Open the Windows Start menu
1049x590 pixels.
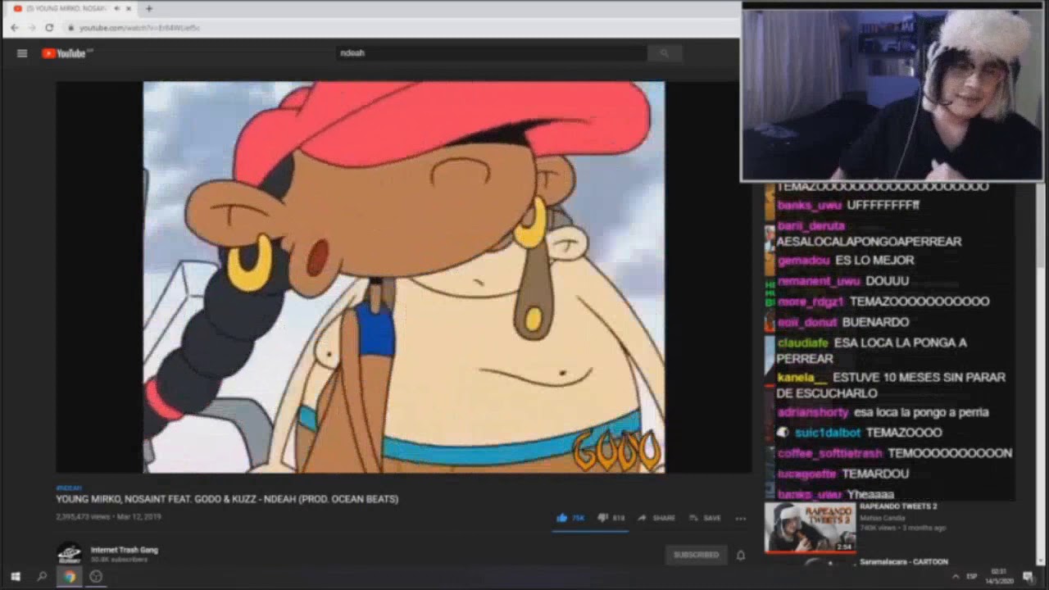(15, 577)
